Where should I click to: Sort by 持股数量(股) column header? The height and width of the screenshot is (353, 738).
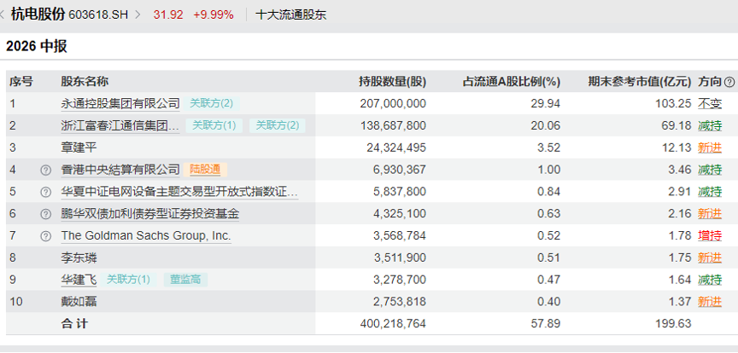click(x=393, y=82)
